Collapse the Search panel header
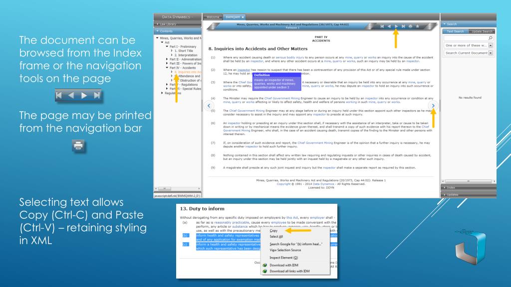 [468, 24]
